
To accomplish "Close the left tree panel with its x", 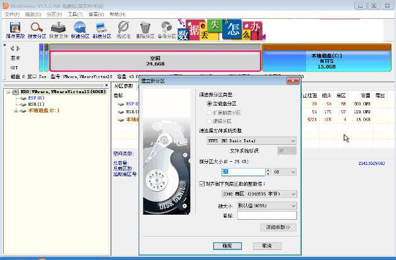I will 106,86.
